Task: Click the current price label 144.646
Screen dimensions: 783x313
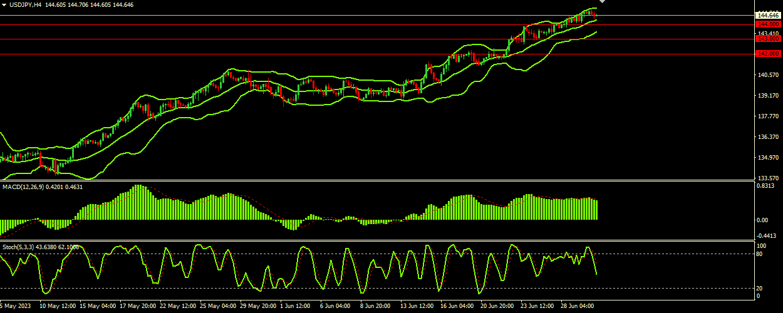Action: [x=768, y=15]
